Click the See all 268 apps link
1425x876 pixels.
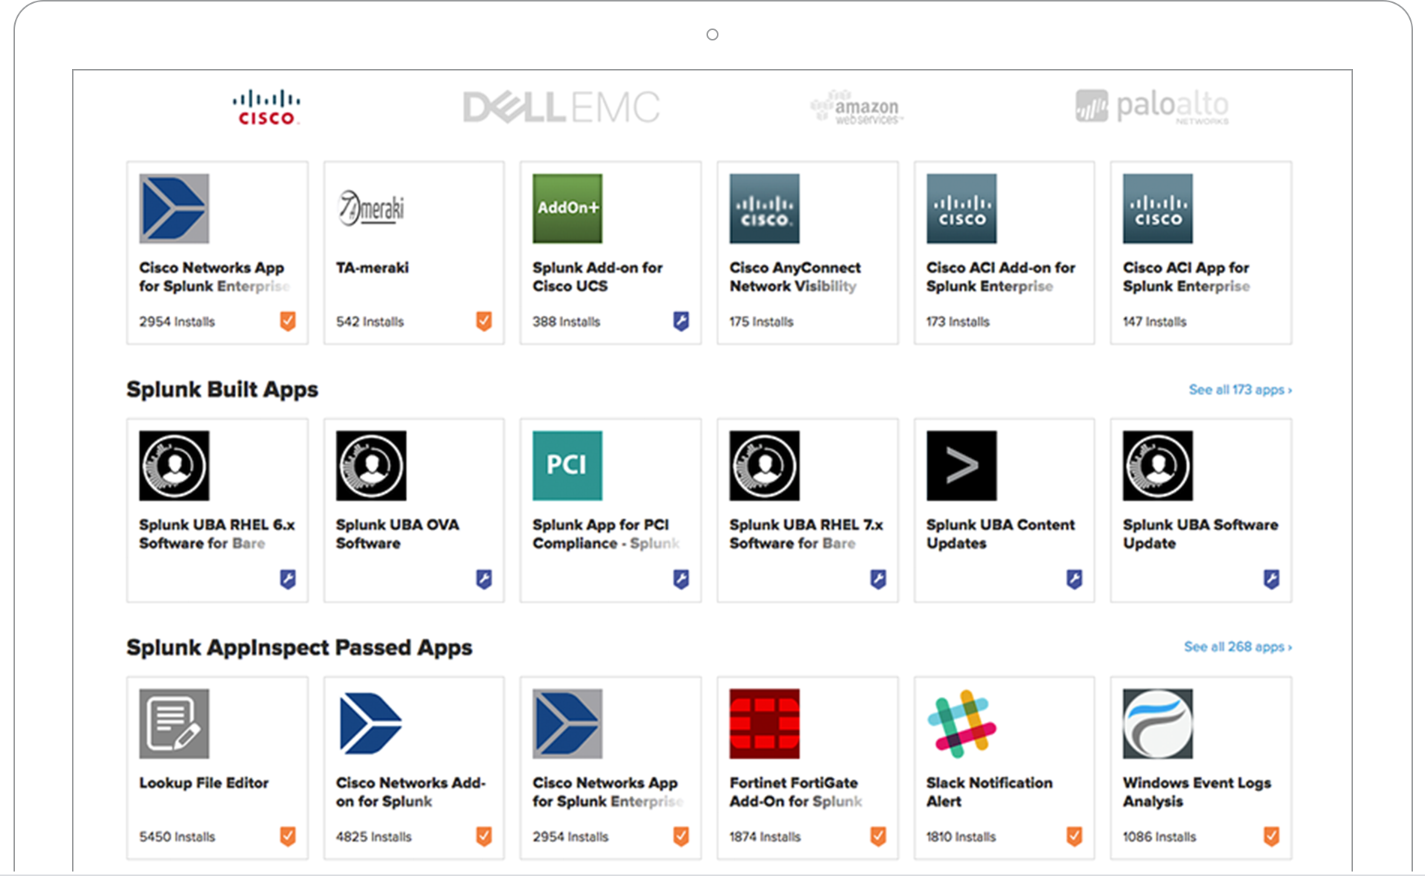1237,646
